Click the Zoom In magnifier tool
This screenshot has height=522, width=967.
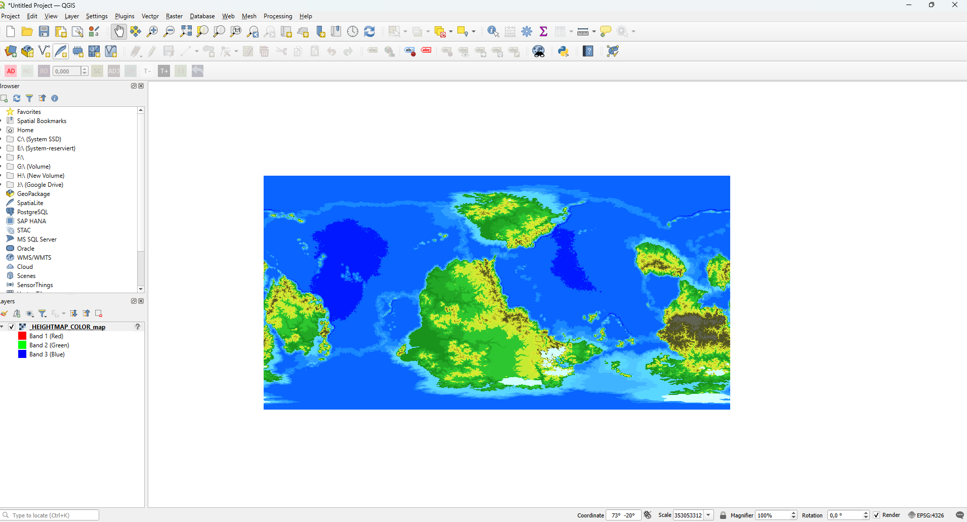152,31
